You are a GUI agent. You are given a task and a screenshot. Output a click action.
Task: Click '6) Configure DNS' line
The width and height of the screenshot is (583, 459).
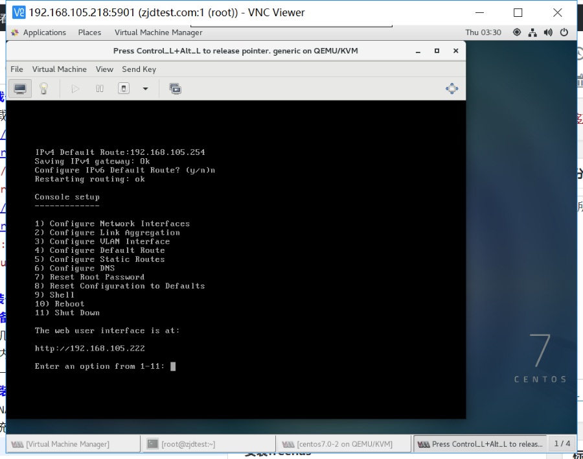click(x=74, y=268)
